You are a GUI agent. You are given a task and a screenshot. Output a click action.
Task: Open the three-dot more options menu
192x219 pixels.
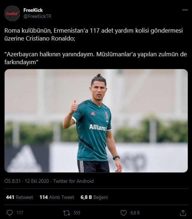pos(185,10)
